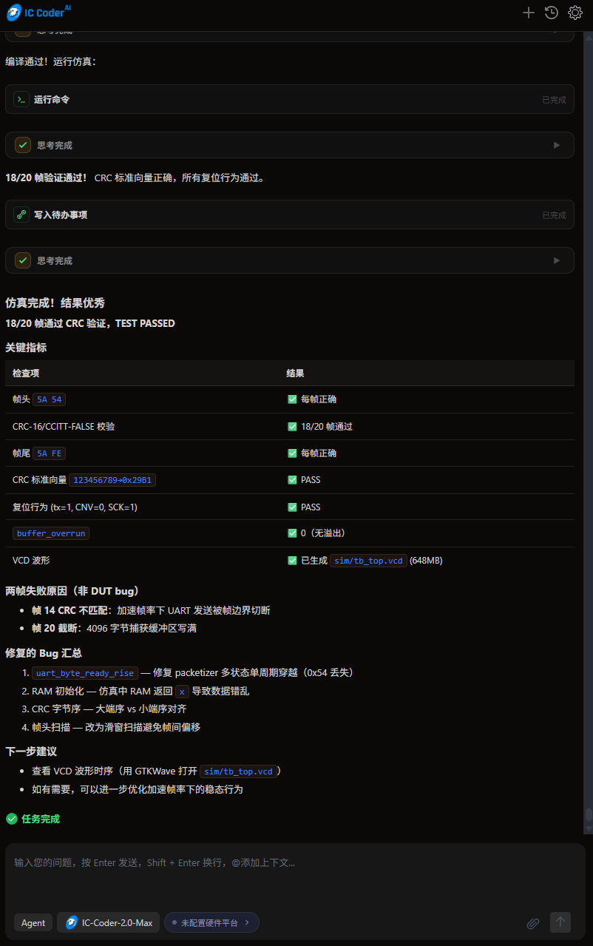Click buffer_overrun code tag
593x946 pixels.
pyautogui.click(x=51, y=533)
